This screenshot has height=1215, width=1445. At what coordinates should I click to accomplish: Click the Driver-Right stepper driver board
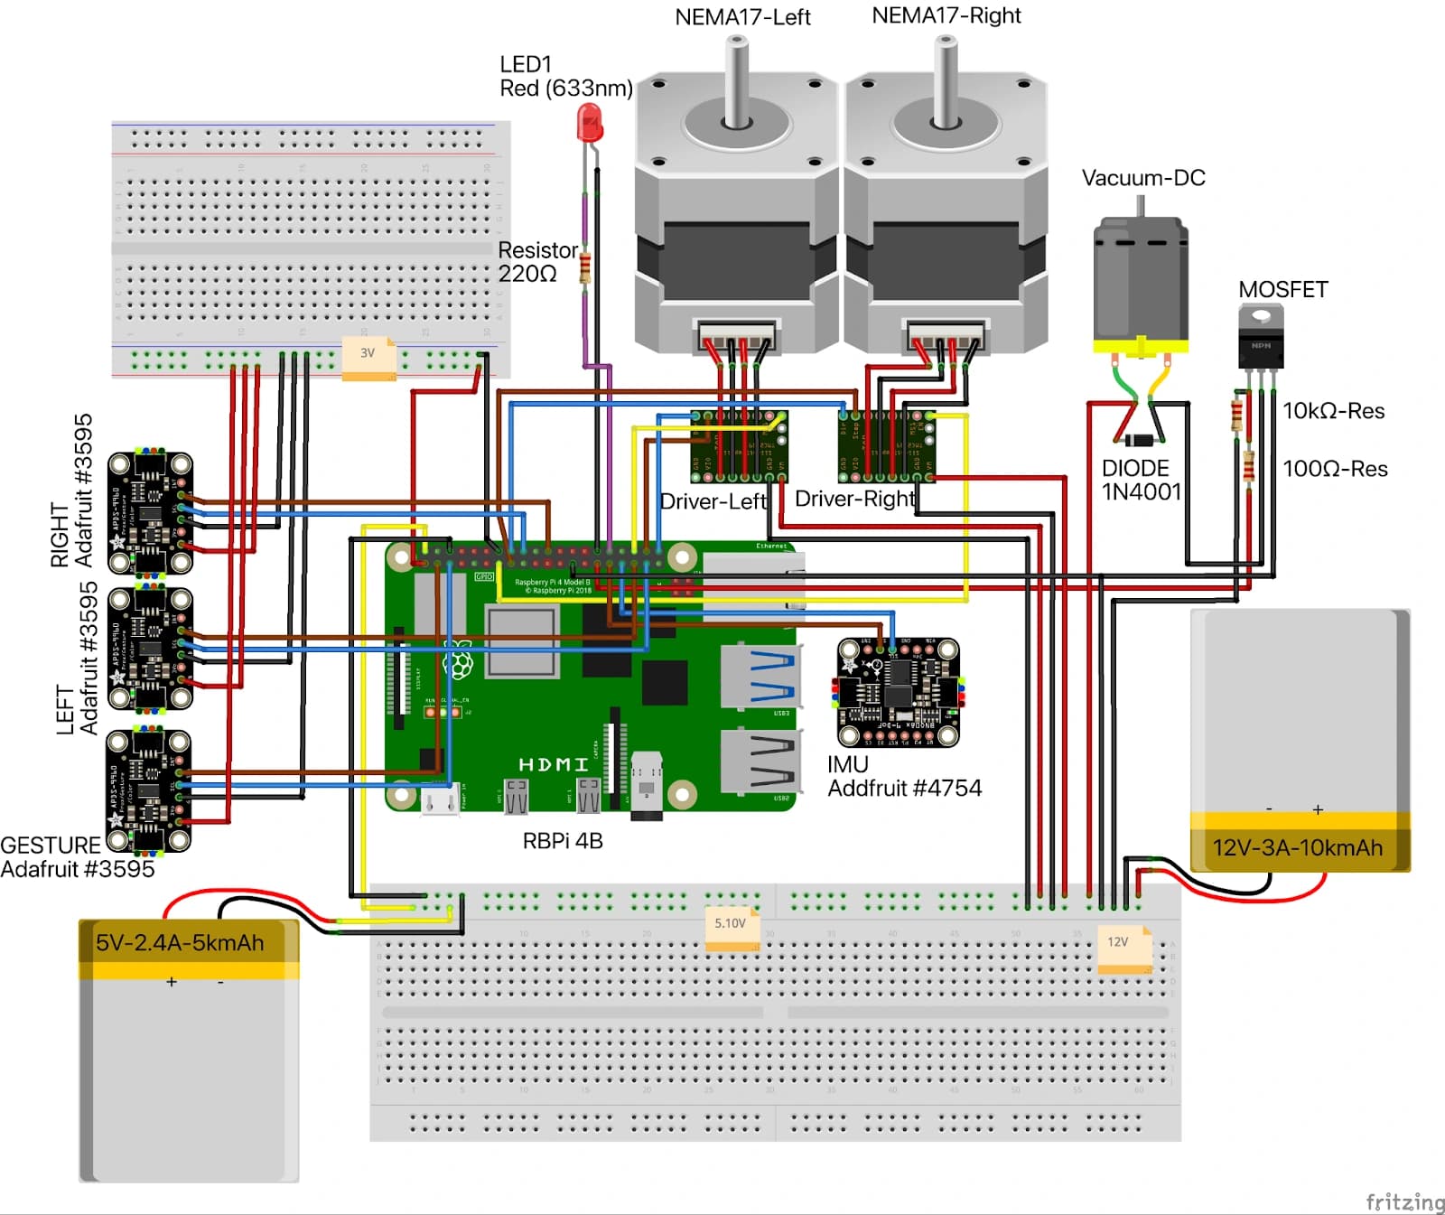tap(886, 445)
